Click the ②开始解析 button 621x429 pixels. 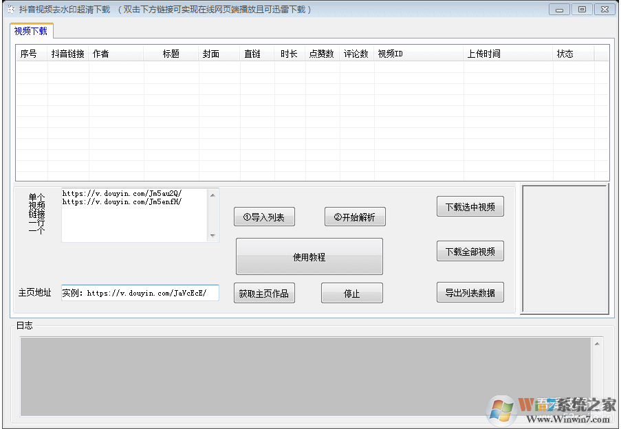click(x=355, y=217)
